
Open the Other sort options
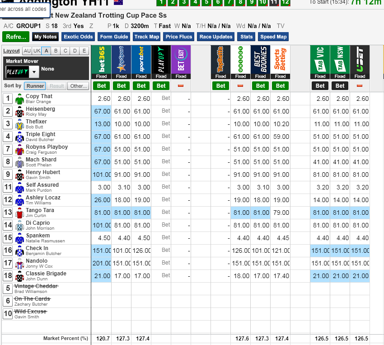(78, 86)
